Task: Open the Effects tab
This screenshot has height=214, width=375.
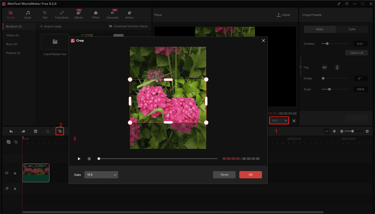Action: click(79, 15)
